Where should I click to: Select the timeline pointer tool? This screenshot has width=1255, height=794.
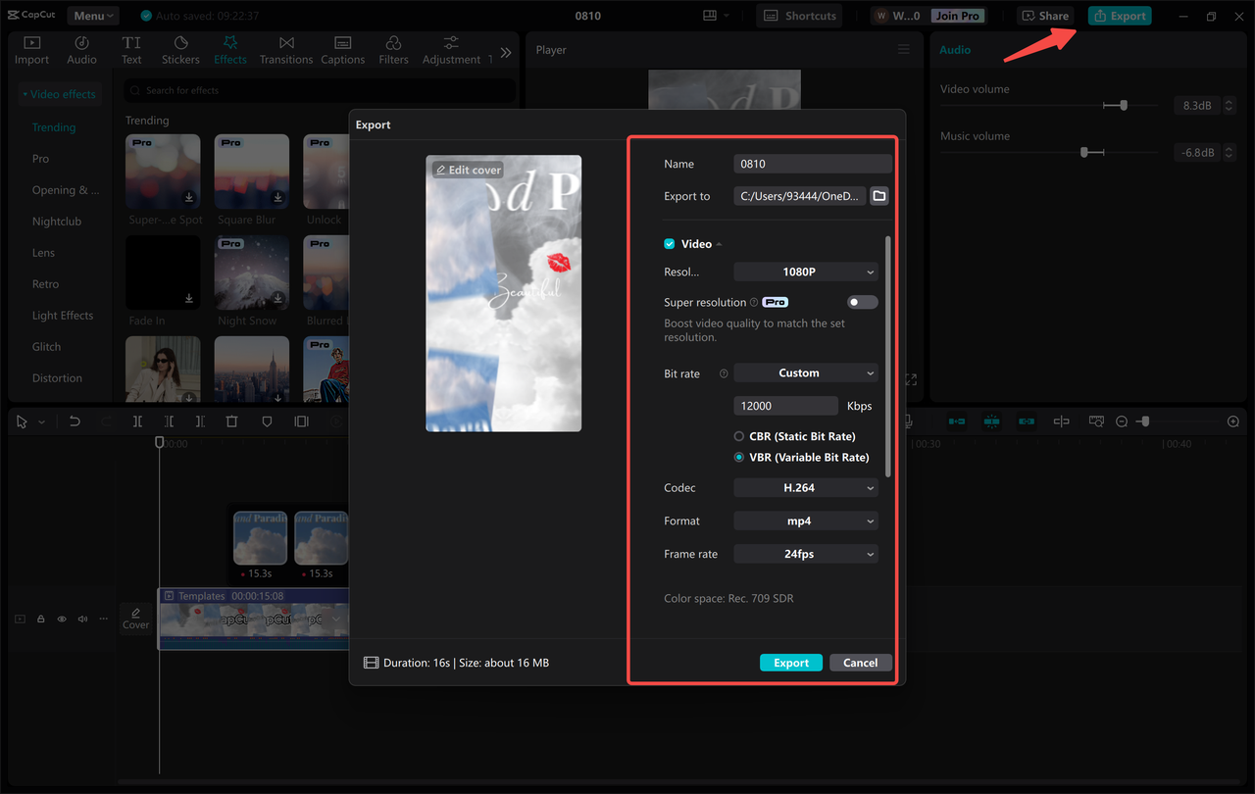point(22,422)
